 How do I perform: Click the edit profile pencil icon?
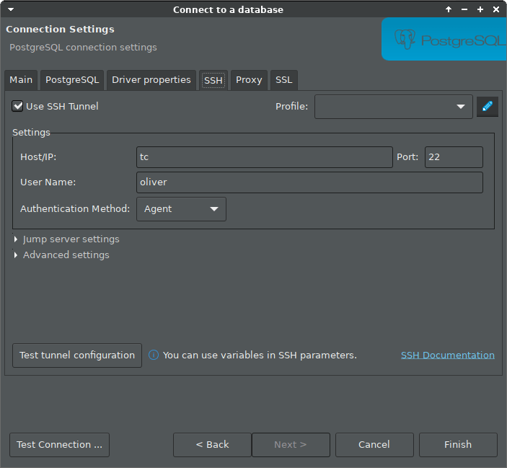coord(488,107)
